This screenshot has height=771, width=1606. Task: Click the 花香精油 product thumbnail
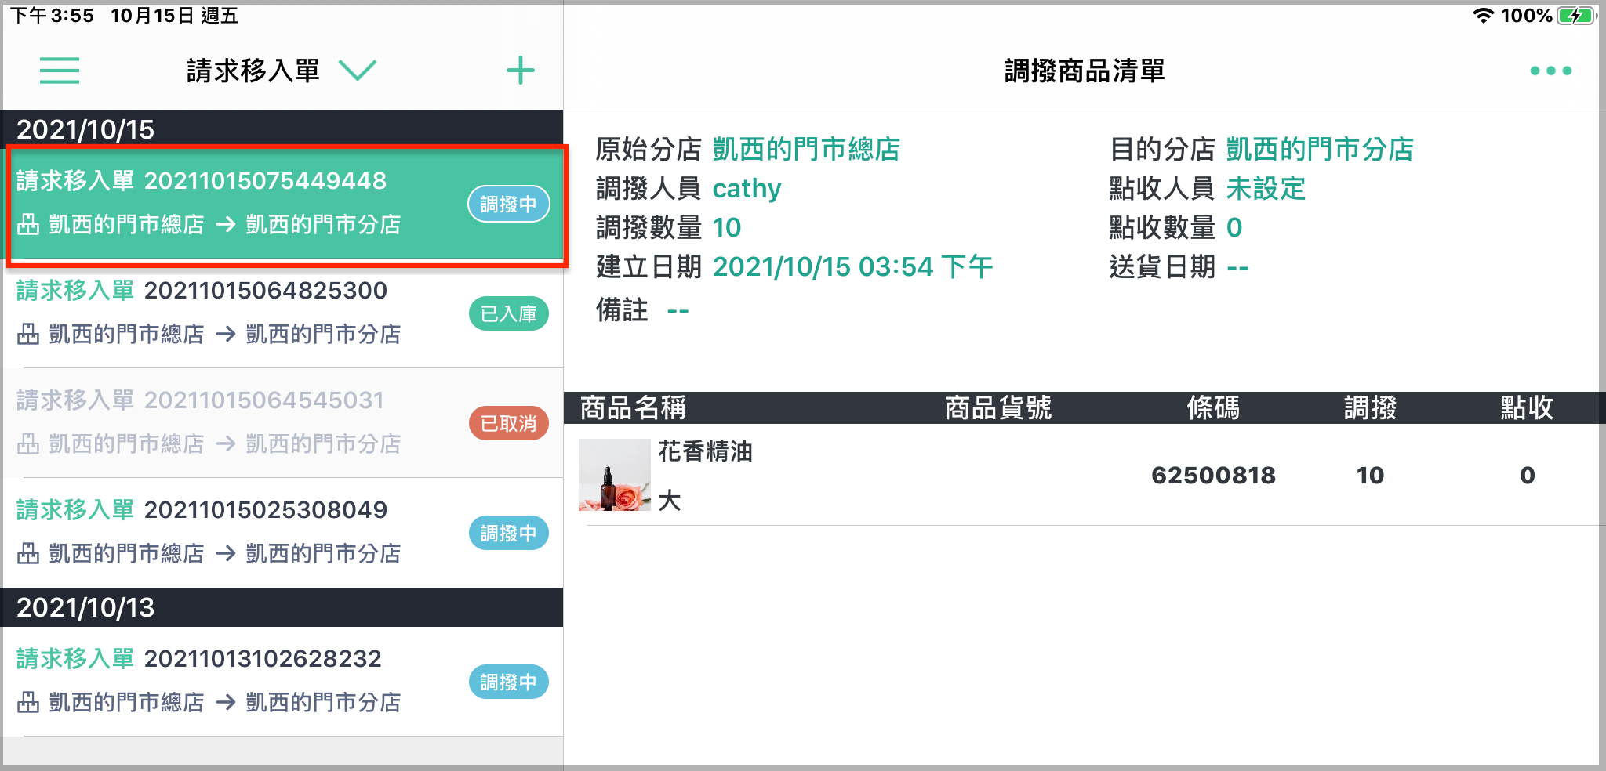[615, 475]
